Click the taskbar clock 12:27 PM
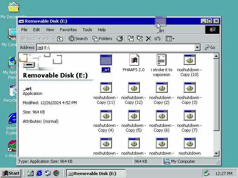This screenshot has width=238, height=178. point(224,174)
